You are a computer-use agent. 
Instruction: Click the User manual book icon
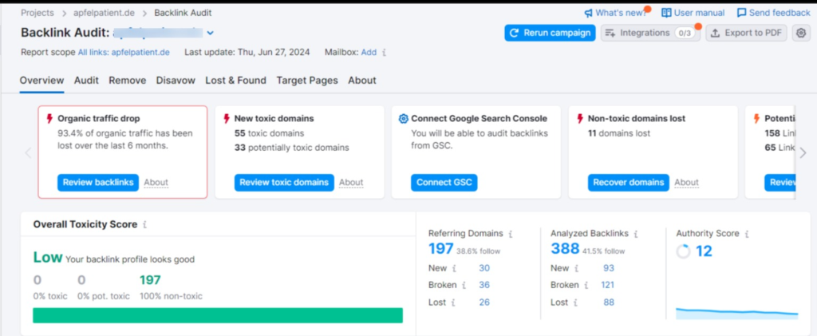tap(666, 13)
